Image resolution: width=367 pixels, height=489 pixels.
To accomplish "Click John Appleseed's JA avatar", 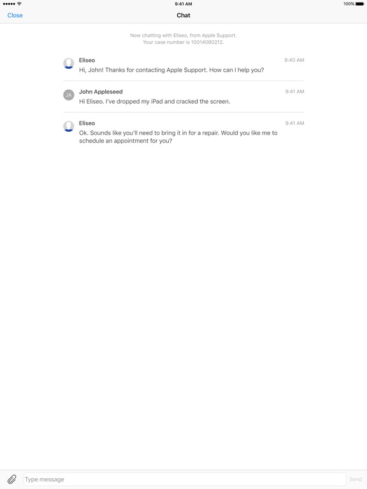I will tap(69, 95).
